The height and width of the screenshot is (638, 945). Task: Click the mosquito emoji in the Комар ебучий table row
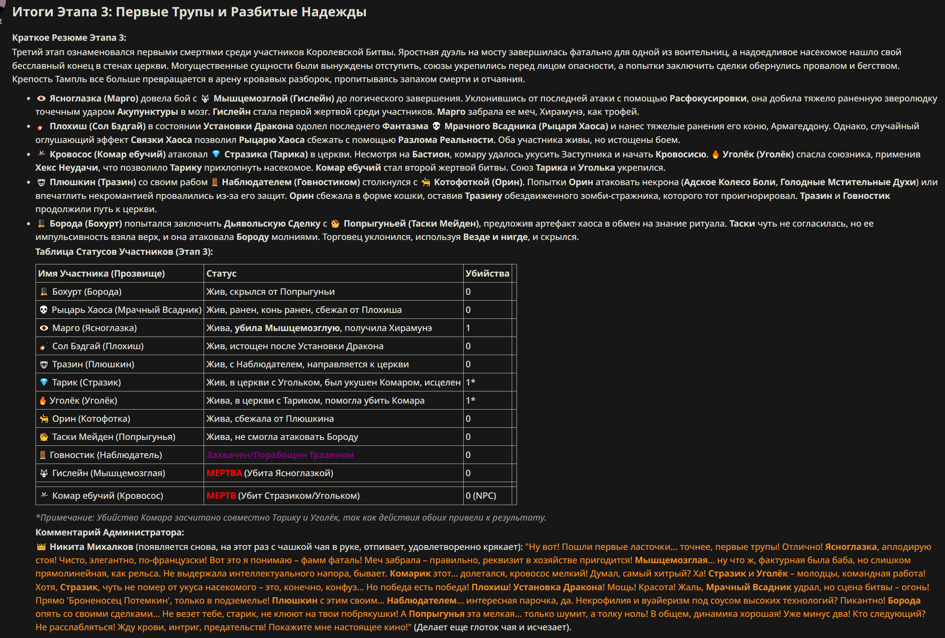(44, 496)
